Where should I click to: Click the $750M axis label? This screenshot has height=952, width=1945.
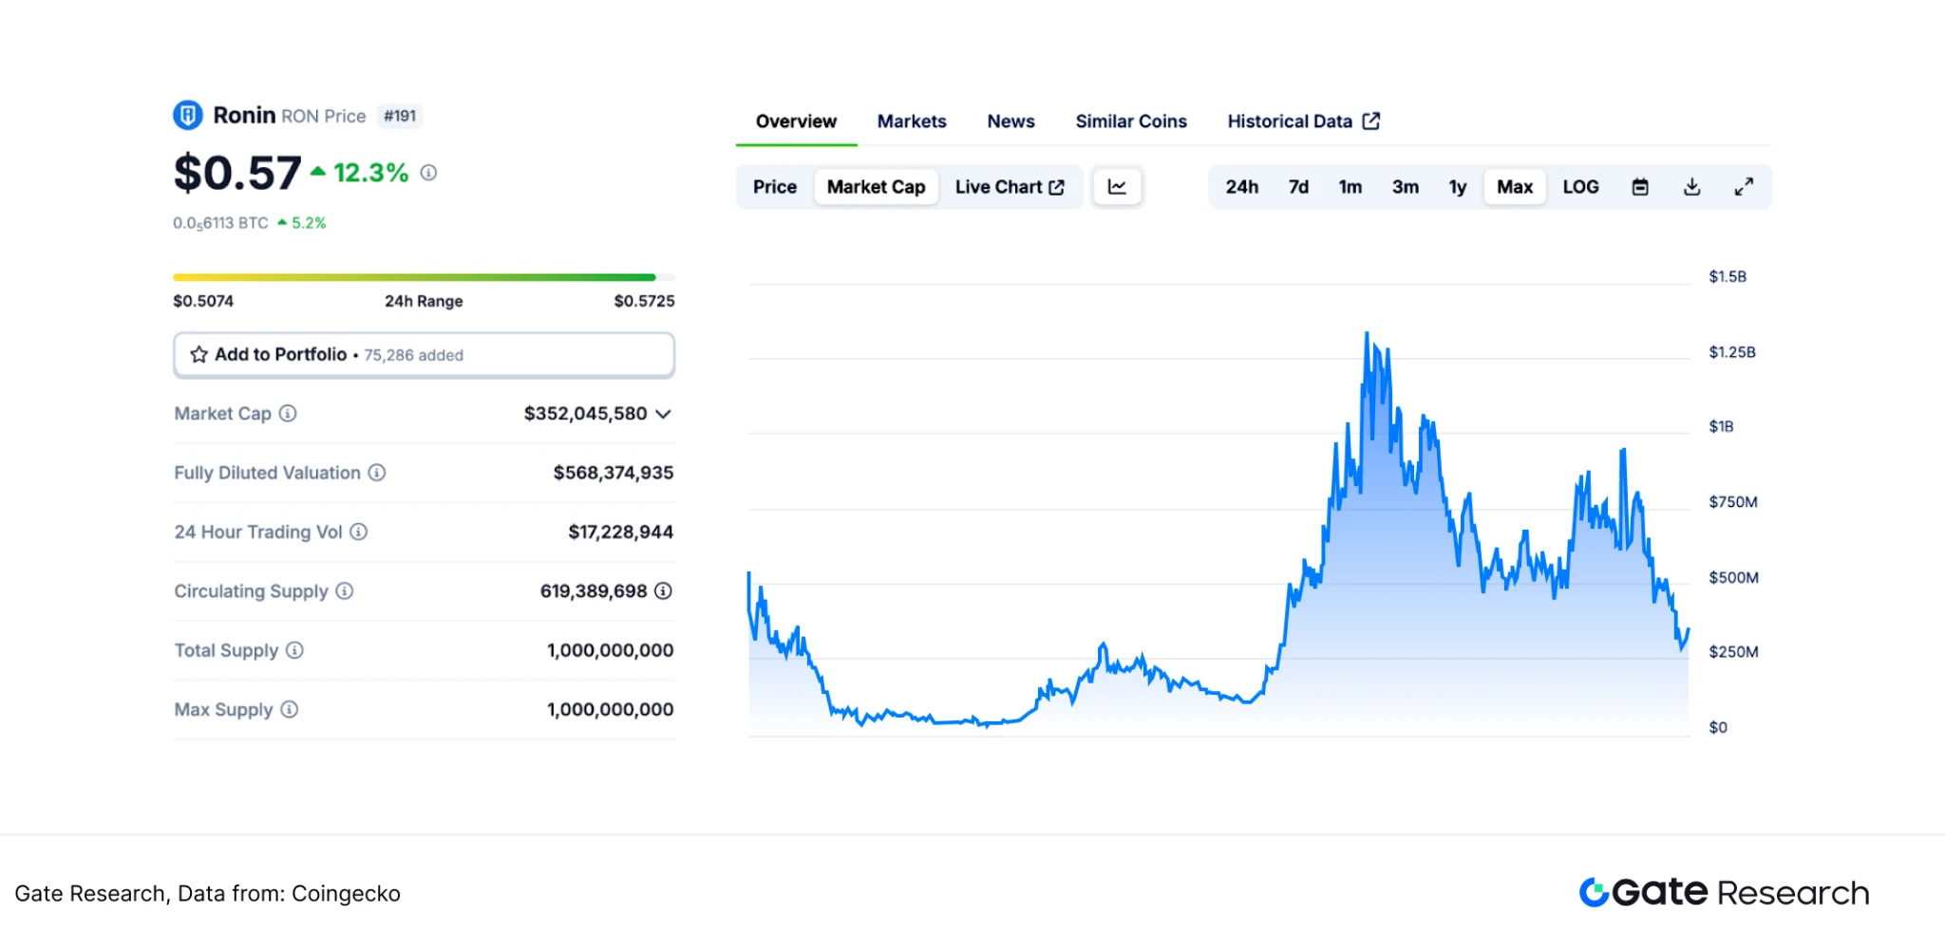coord(1733,502)
